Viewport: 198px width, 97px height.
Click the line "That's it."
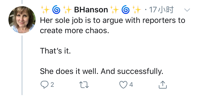click(55, 51)
